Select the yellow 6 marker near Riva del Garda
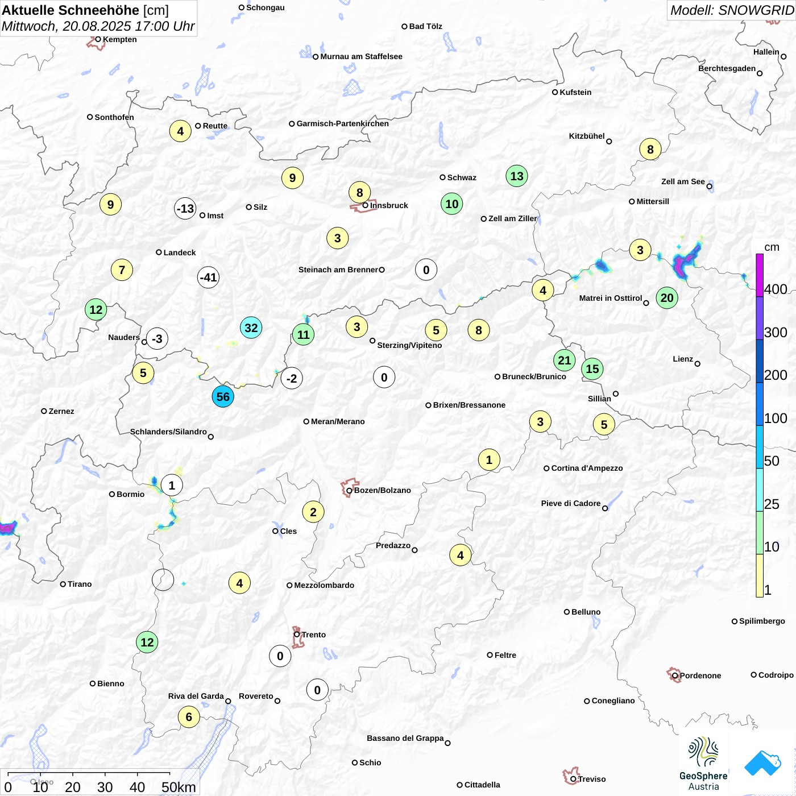Viewport: 796px width, 796px height. click(x=189, y=717)
